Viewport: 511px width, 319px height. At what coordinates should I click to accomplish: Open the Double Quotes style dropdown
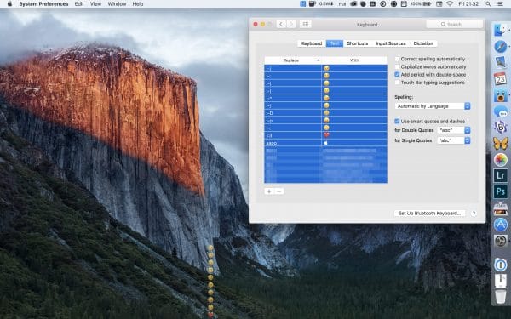454,130
